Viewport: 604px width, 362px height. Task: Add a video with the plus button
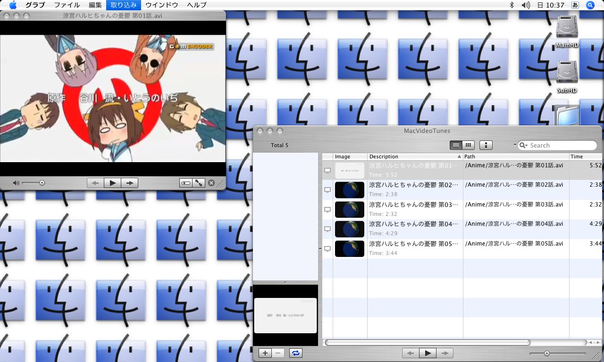tap(265, 353)
